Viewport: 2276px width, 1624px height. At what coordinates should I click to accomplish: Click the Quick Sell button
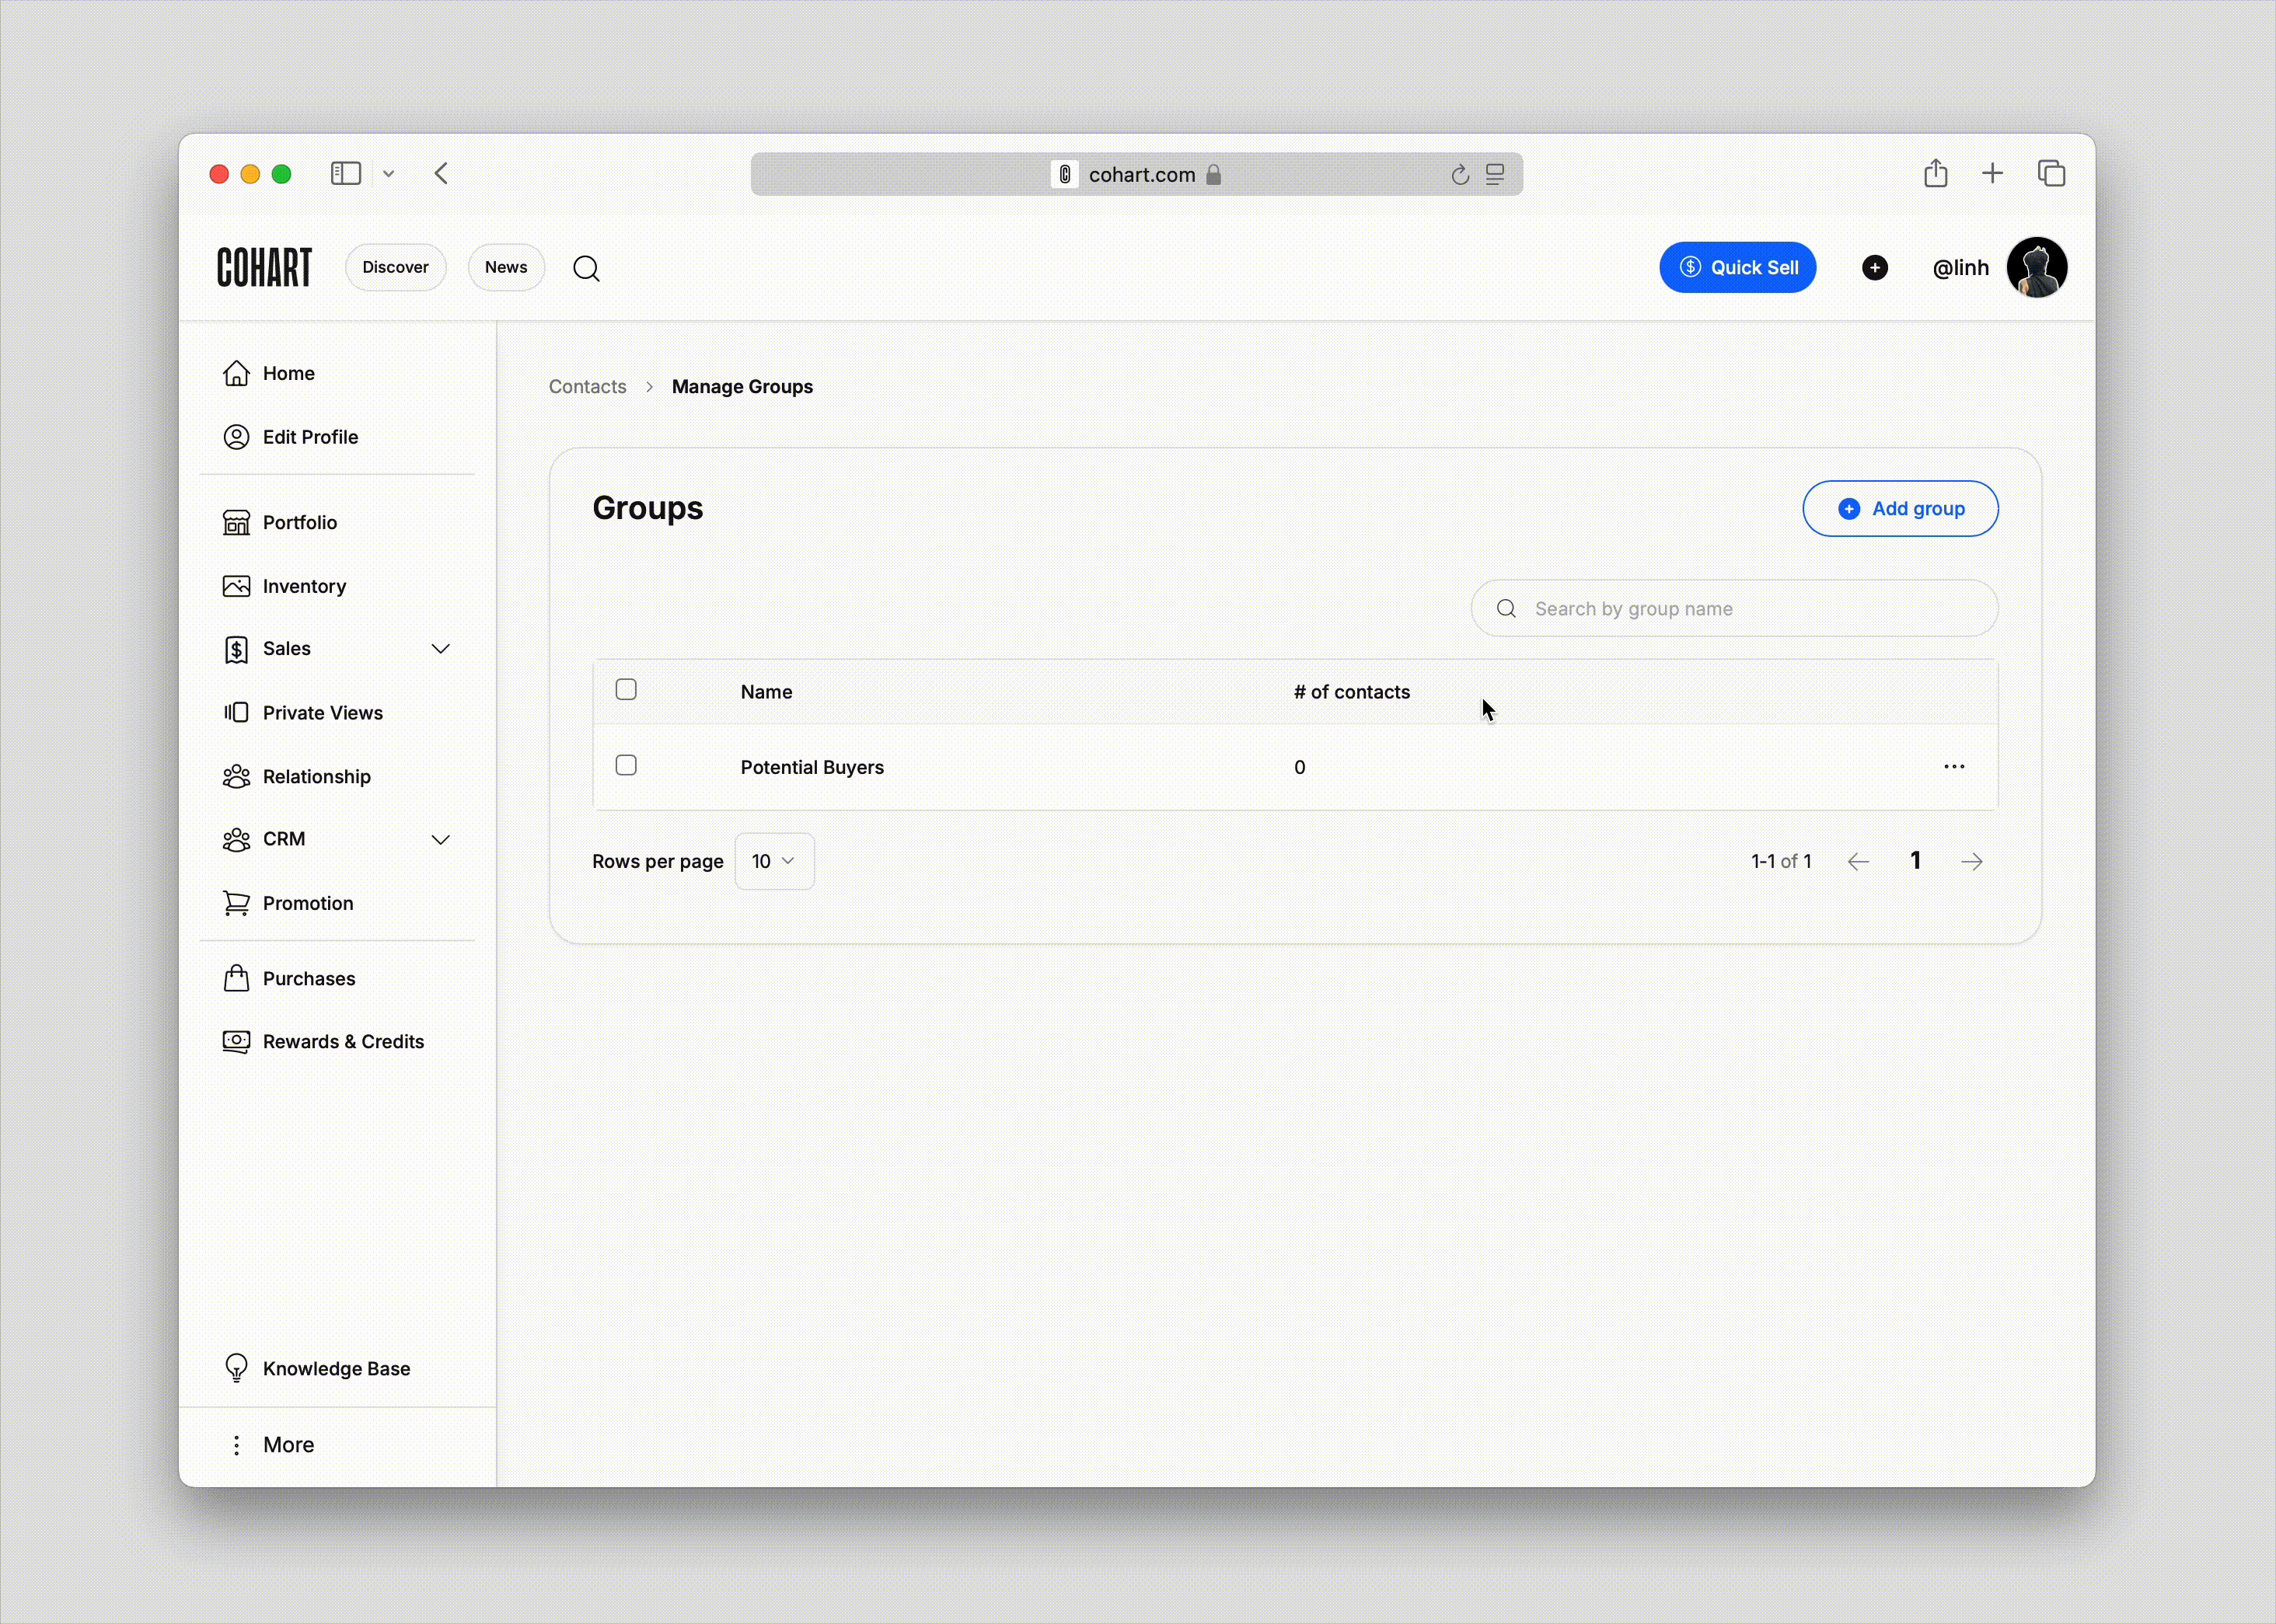[1738, 267]
